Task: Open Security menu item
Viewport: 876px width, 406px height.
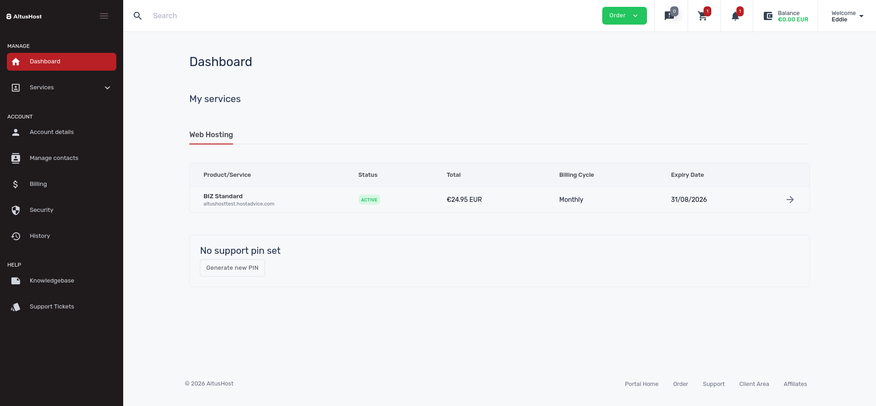Action: click(62, 210)
